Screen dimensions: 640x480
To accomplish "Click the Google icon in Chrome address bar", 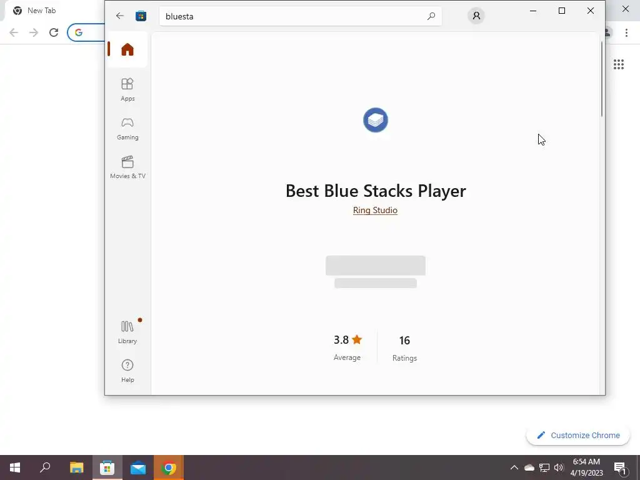I will [79, 32].
